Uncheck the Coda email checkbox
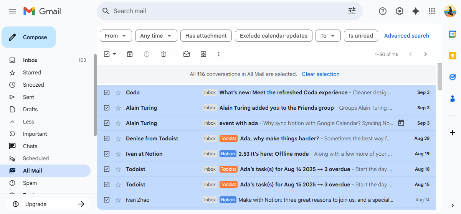The height and width of the screenshot is (214, 461). pos(107,92)
